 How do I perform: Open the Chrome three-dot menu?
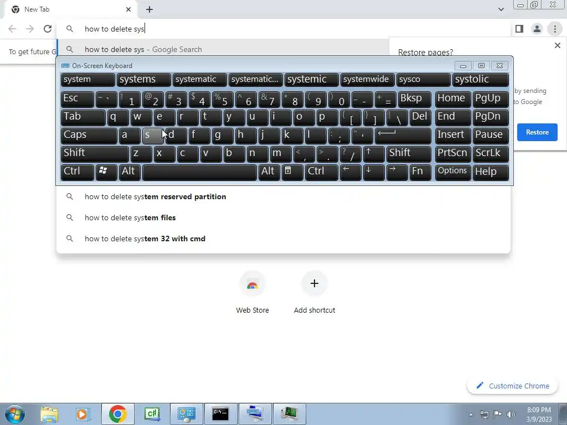pyautogui.click(x=555, y=29)
